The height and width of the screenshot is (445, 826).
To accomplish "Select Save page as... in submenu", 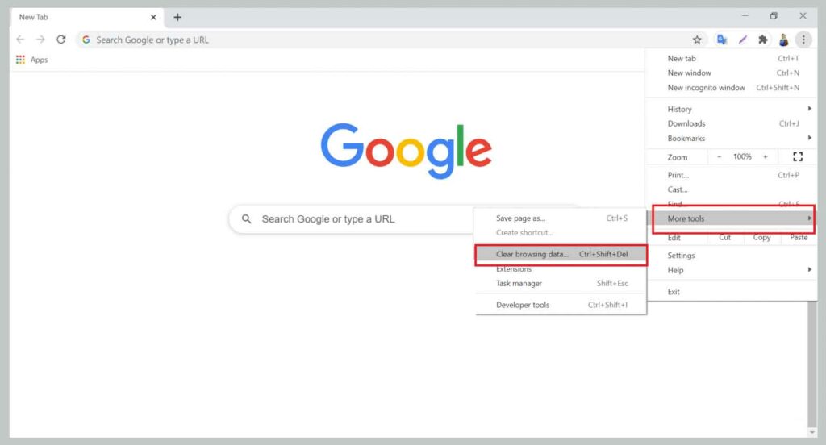I will tap(561, 218).
